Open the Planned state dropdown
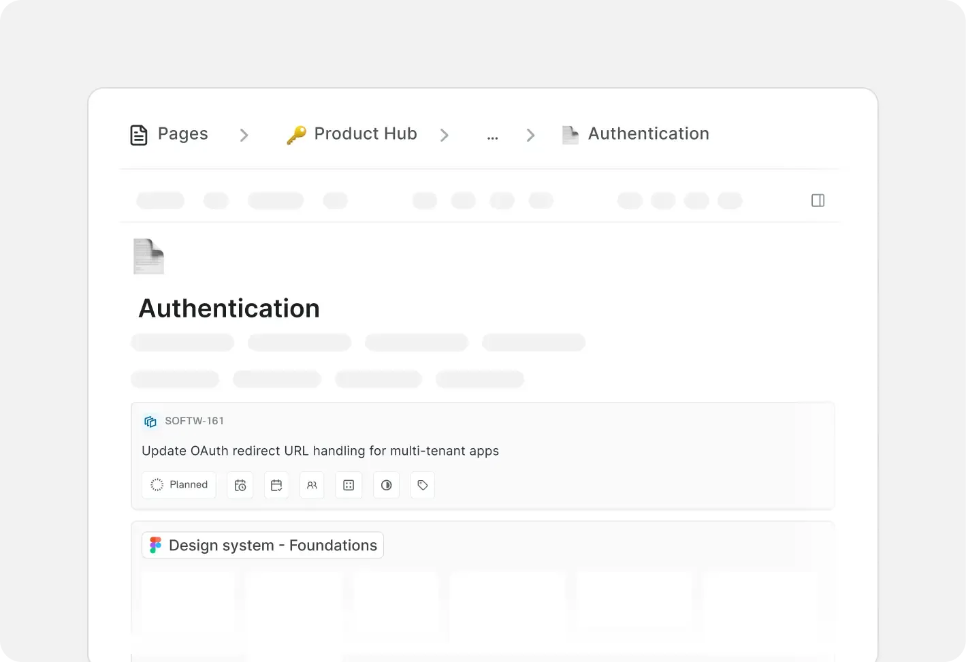966x662 pixels. pos(179,485)
